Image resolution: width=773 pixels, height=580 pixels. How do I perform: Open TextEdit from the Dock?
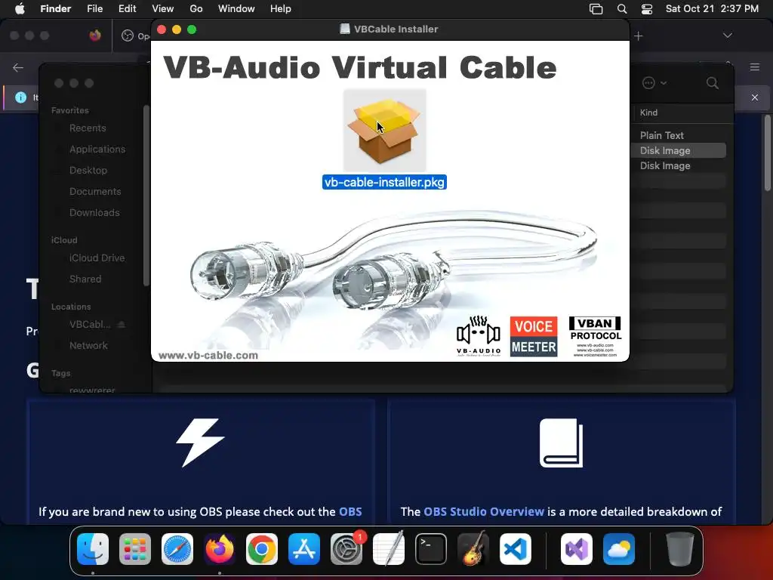pyautogui.click(x=389, y=549)
